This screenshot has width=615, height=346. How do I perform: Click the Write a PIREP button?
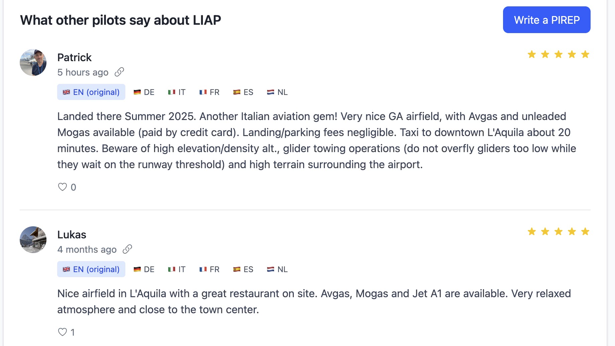pos(547,20)
